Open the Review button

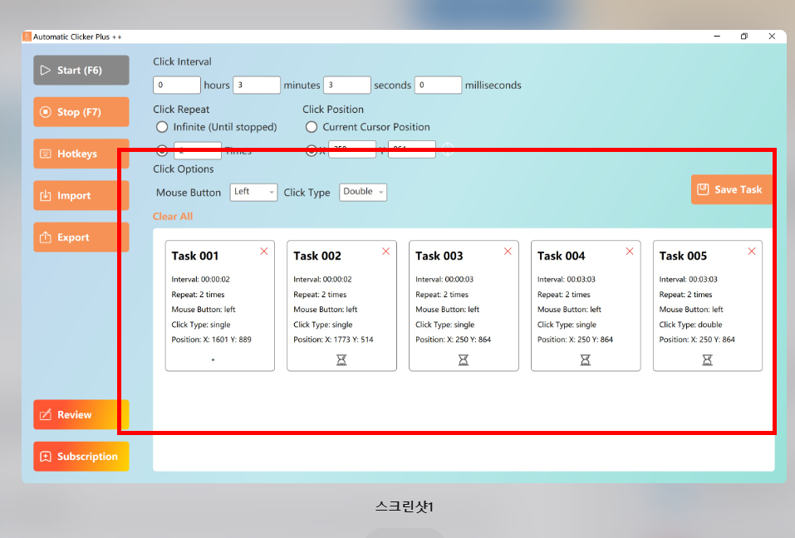pos(81,414)
